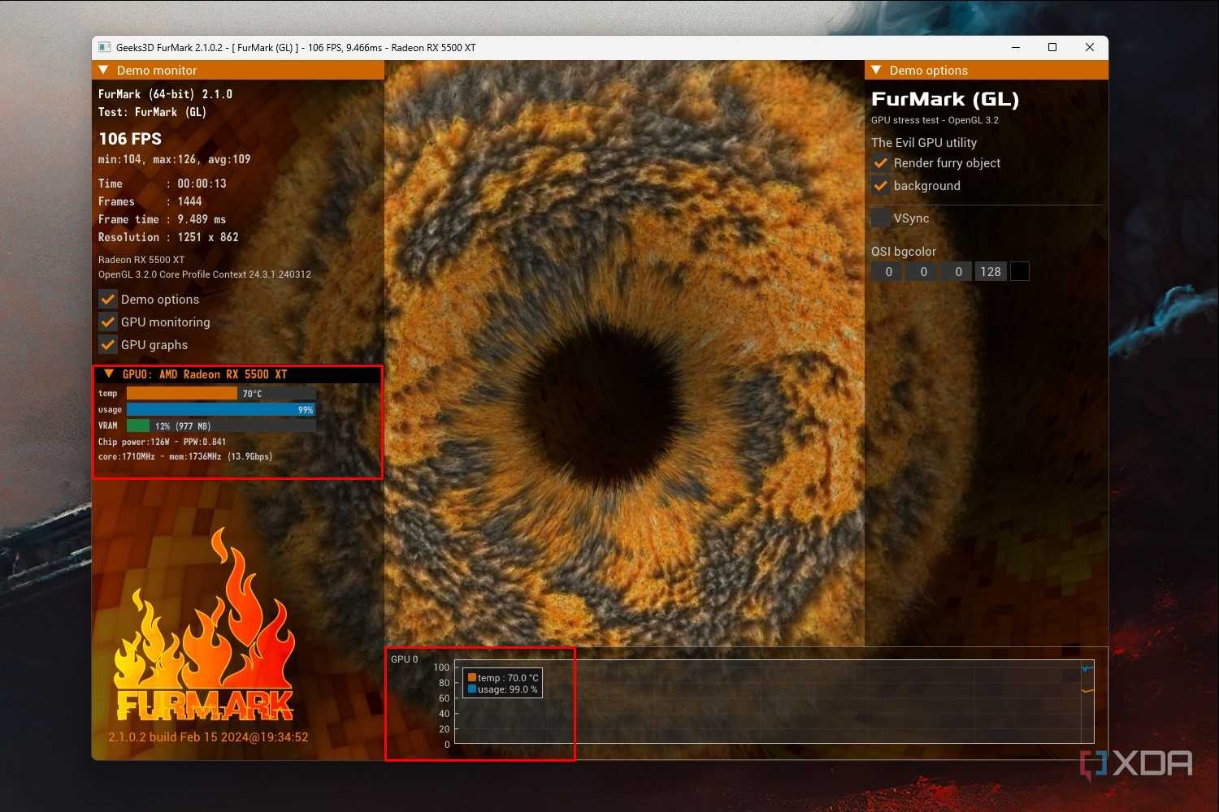
Task: Uncheck the GPU monitoring checkbox
Action: [108, 322]
